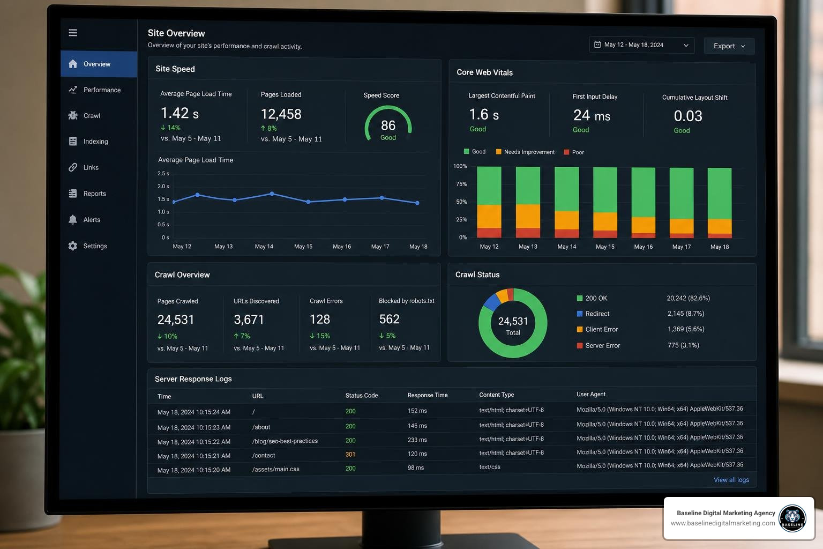Image resolution: width=823 pixels, height=549 pixels.
Task: Click the text/css content type cell
Action: pos(490,467)
